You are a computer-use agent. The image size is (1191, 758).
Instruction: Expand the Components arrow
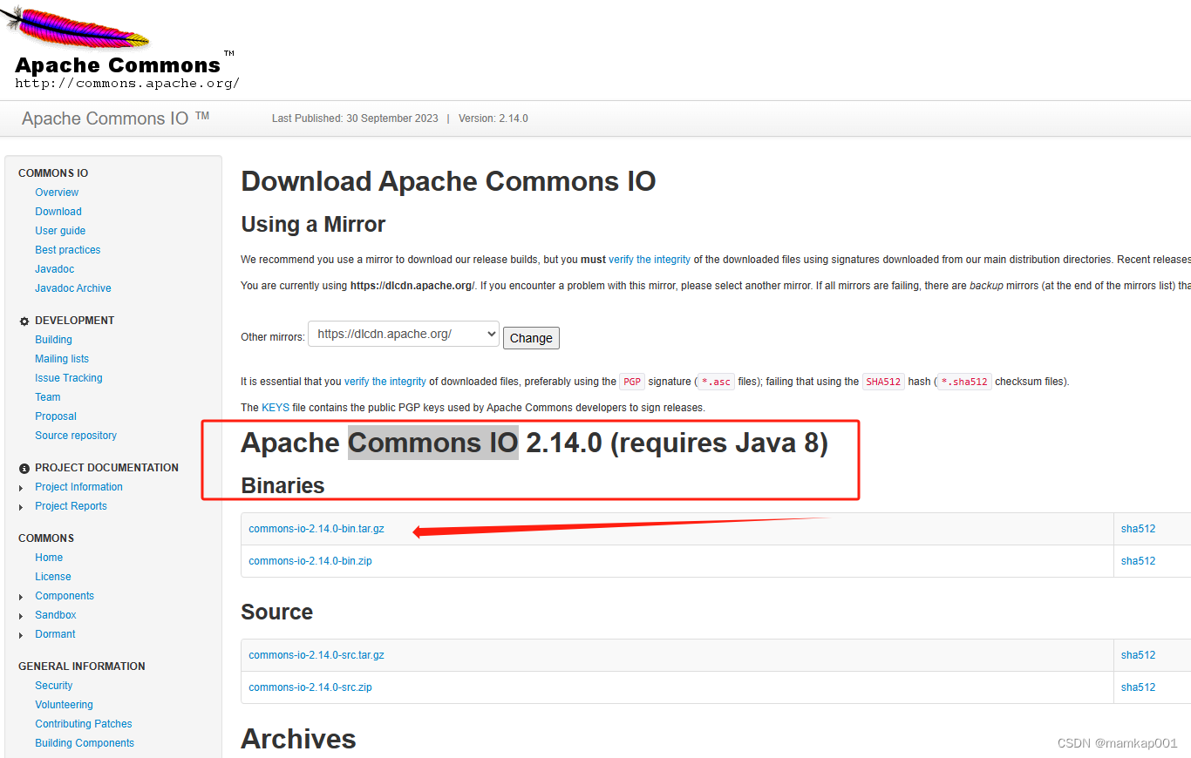pyautogui.click(x=21, y=597)
